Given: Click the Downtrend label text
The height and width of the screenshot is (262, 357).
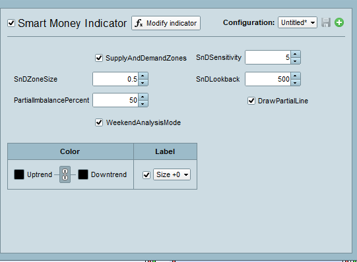Looking at the screenshot, I should 109,174.
